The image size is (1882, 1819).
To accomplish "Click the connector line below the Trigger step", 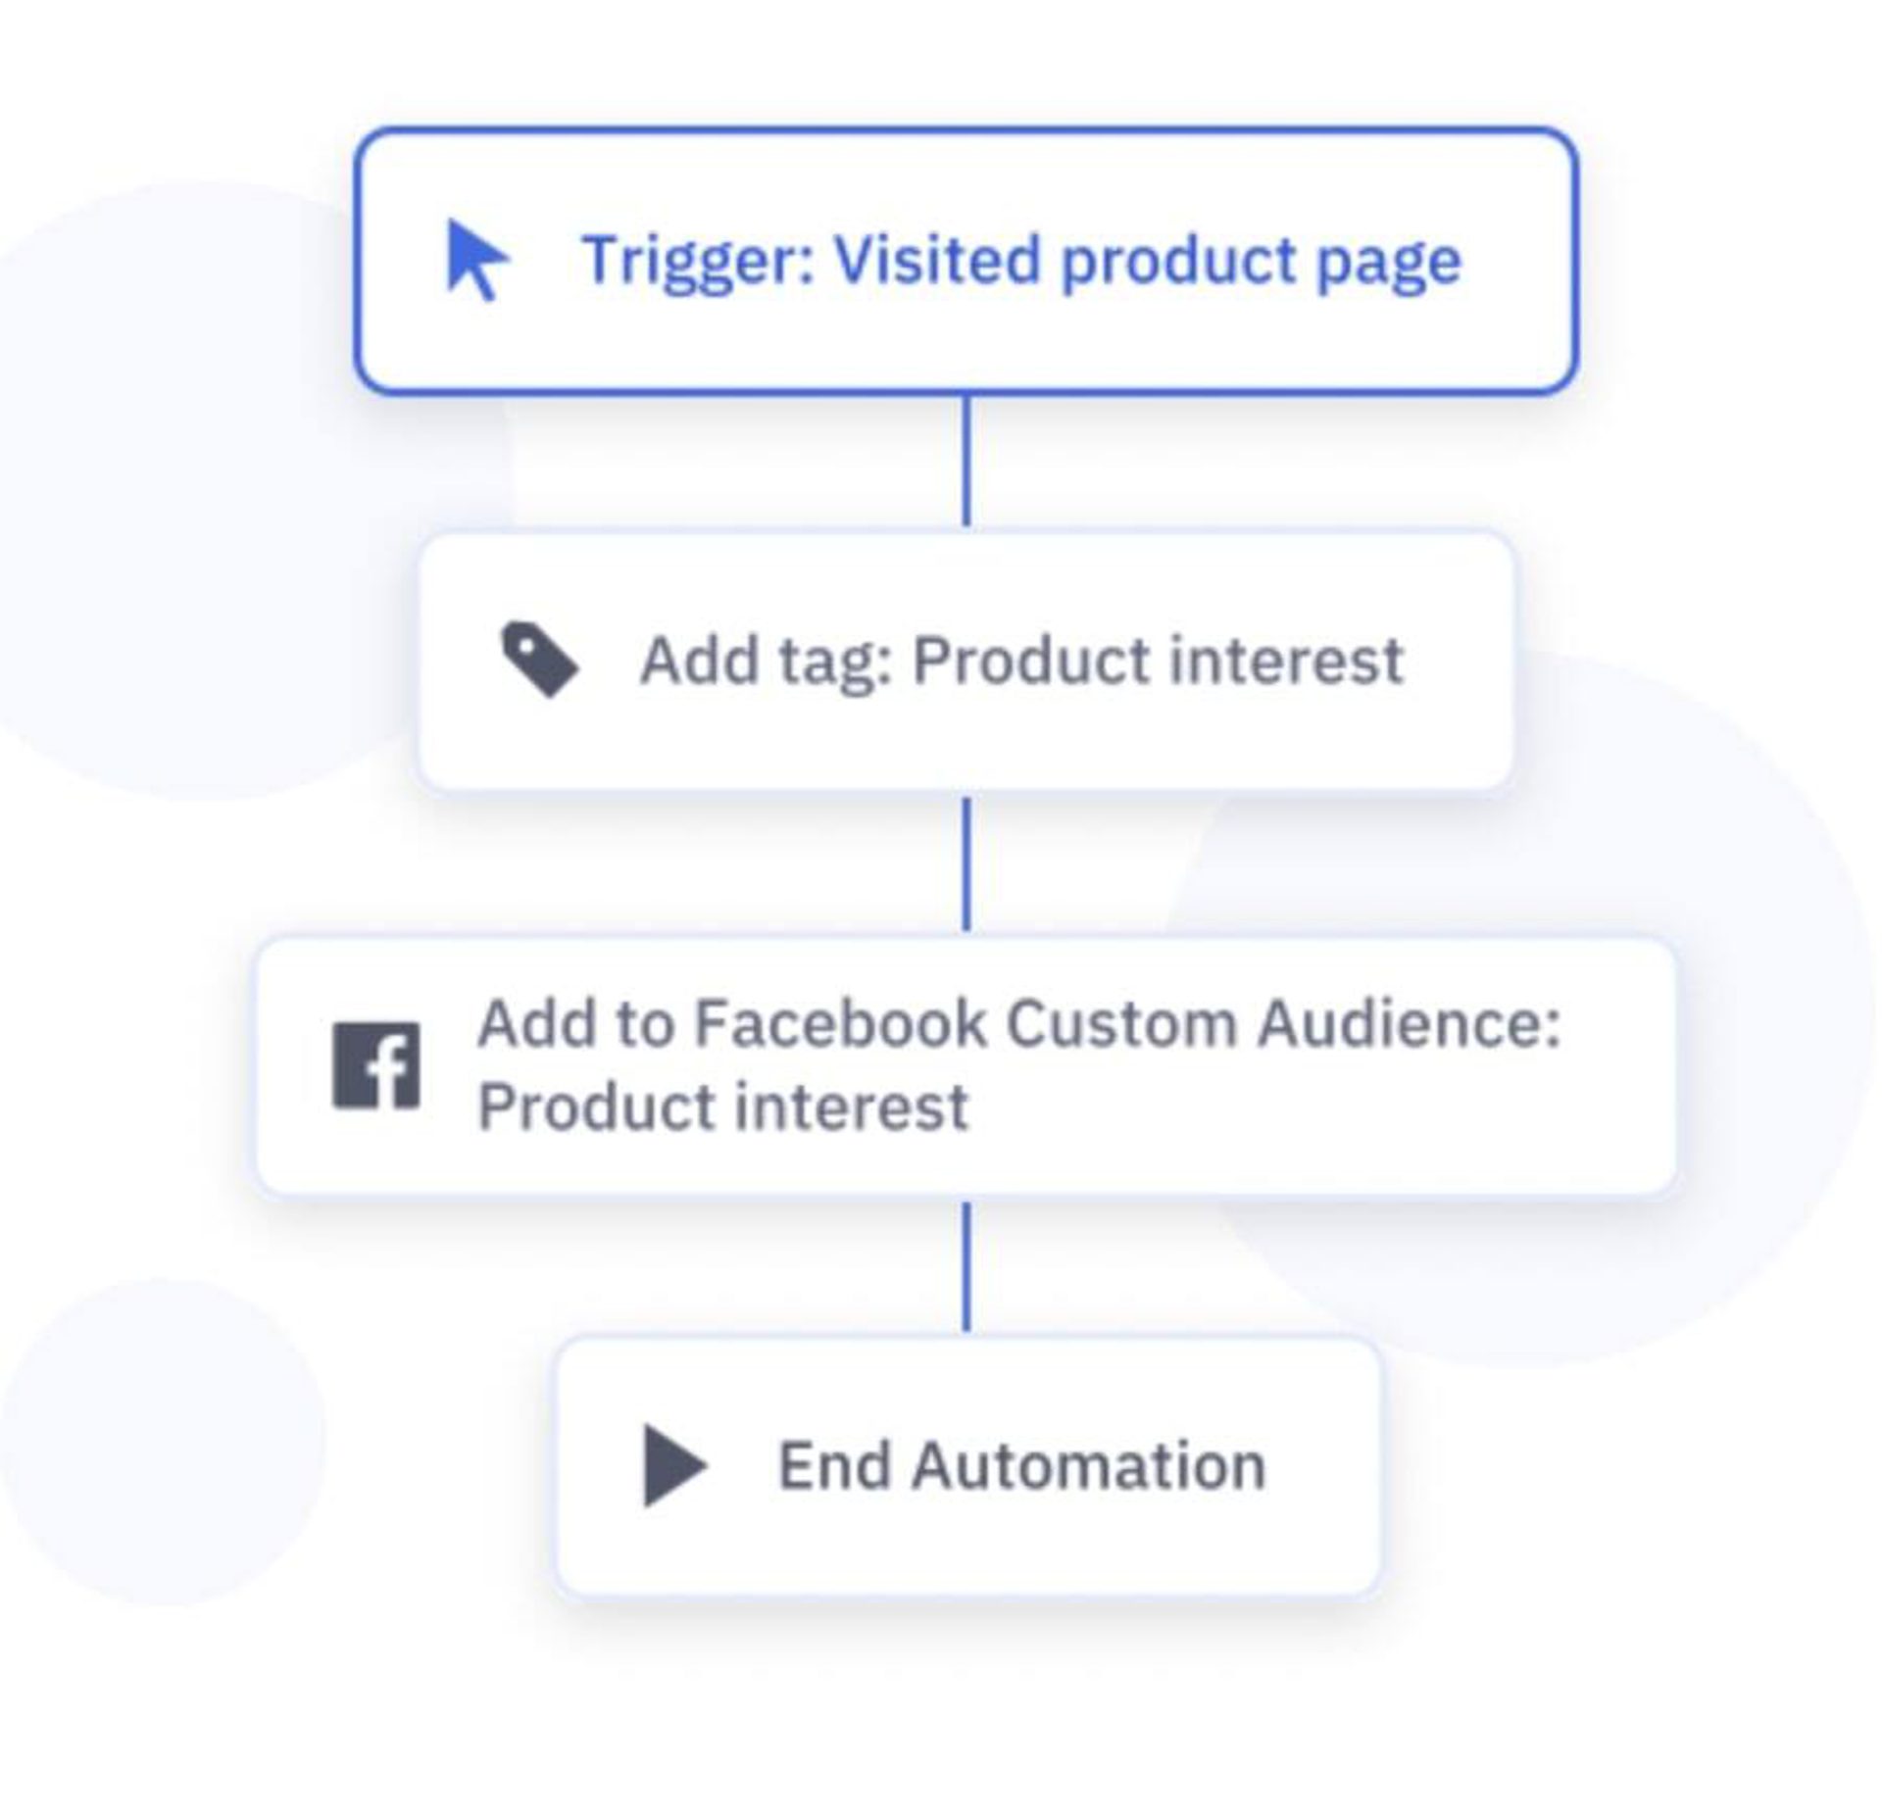I will coord(967,461).
